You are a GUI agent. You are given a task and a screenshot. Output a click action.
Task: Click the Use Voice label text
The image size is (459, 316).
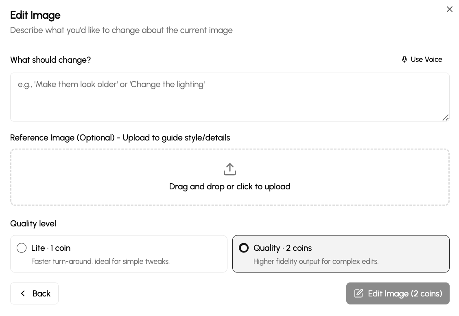coord(426,59)
